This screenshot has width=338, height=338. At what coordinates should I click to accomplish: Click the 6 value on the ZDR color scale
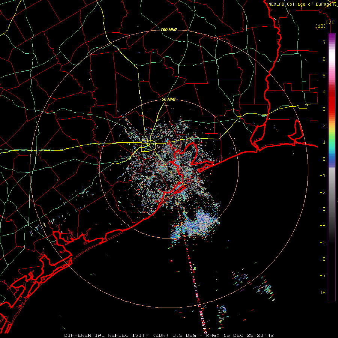click(x=324, y=59)
